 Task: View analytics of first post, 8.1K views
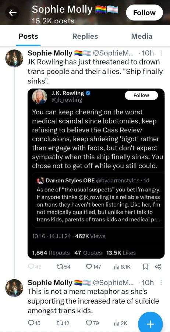click(122, 267)
